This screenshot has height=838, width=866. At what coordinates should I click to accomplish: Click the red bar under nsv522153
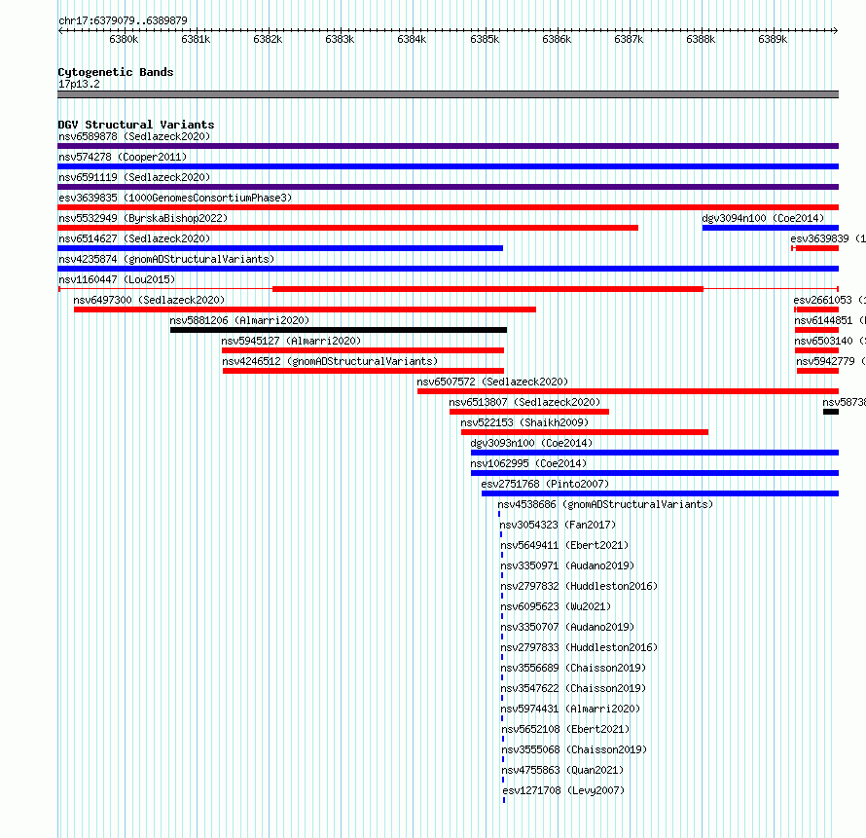(585, 432)
